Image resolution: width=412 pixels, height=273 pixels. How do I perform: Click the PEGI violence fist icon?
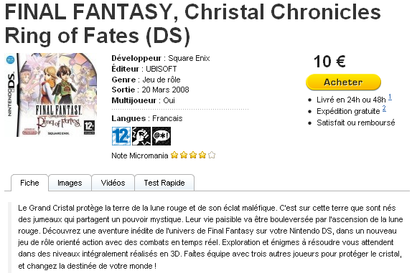click(141, 136)
